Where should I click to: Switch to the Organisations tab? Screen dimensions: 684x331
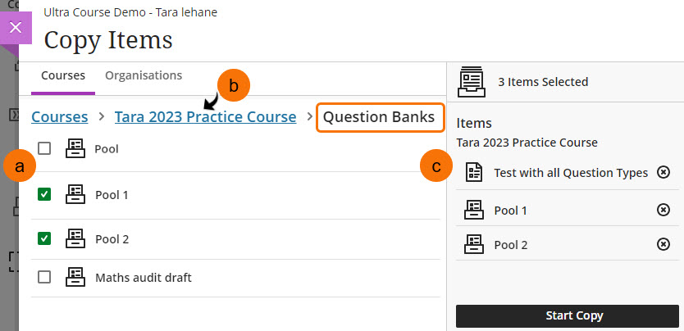[x=144, y=75]
